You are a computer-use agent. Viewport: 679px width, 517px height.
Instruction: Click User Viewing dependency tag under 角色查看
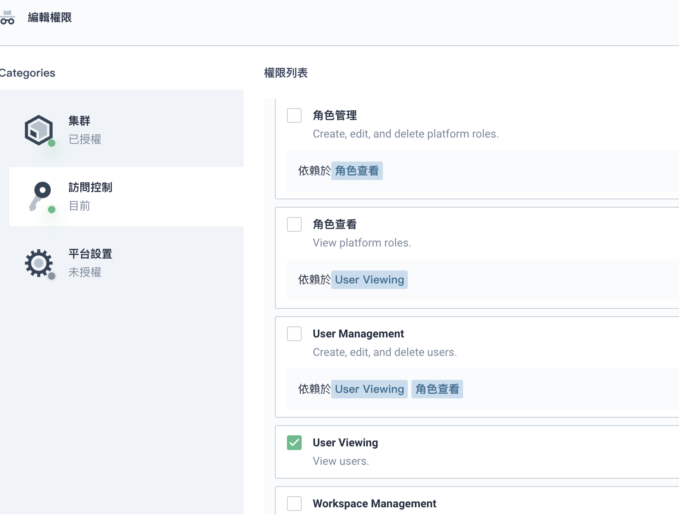pos(369,280)
